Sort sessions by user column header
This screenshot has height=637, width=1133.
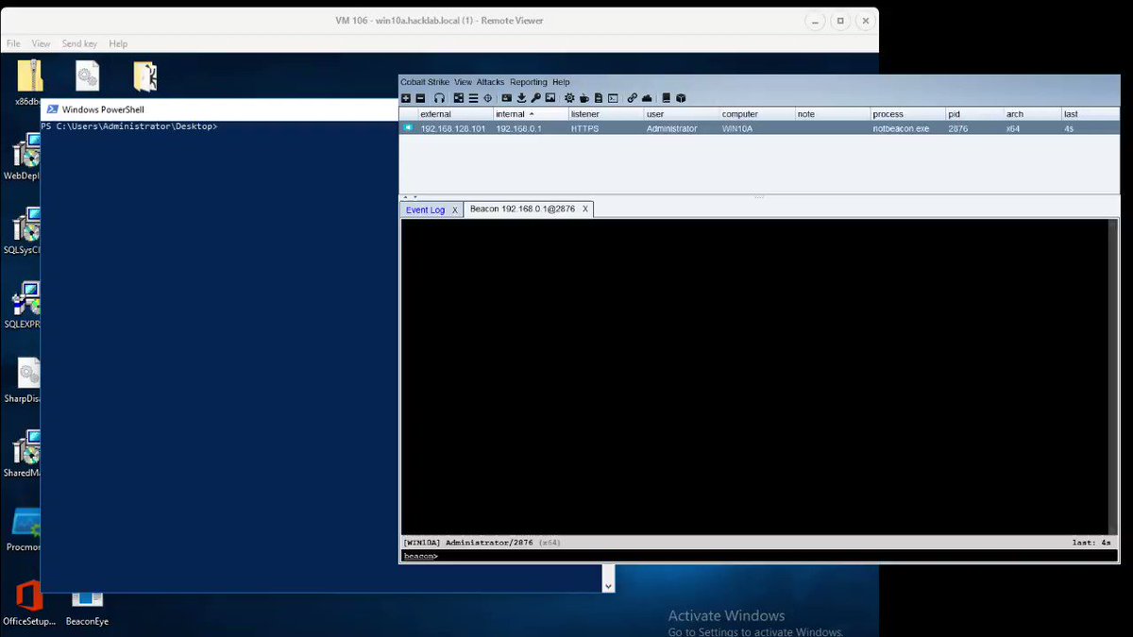682,114
